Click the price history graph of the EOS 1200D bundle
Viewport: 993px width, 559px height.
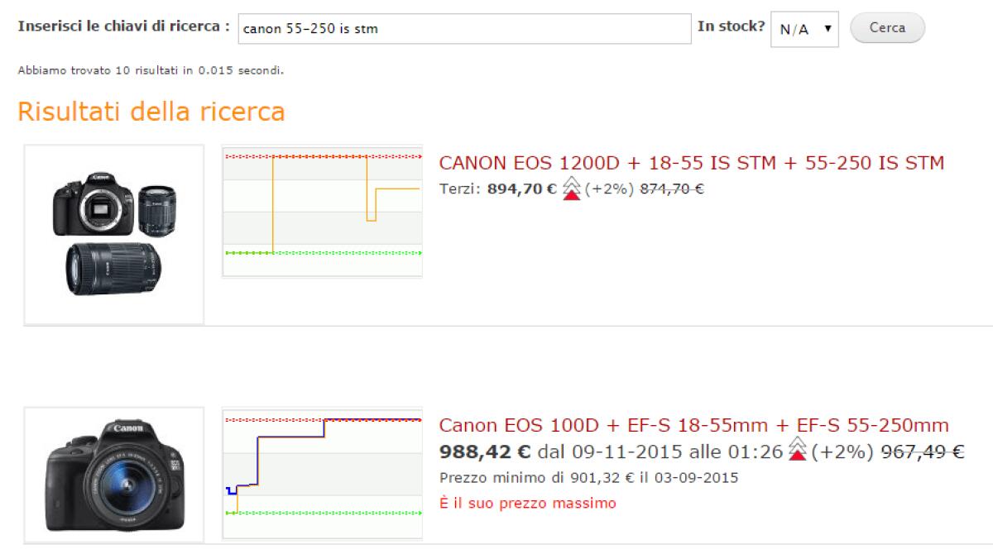321,211
